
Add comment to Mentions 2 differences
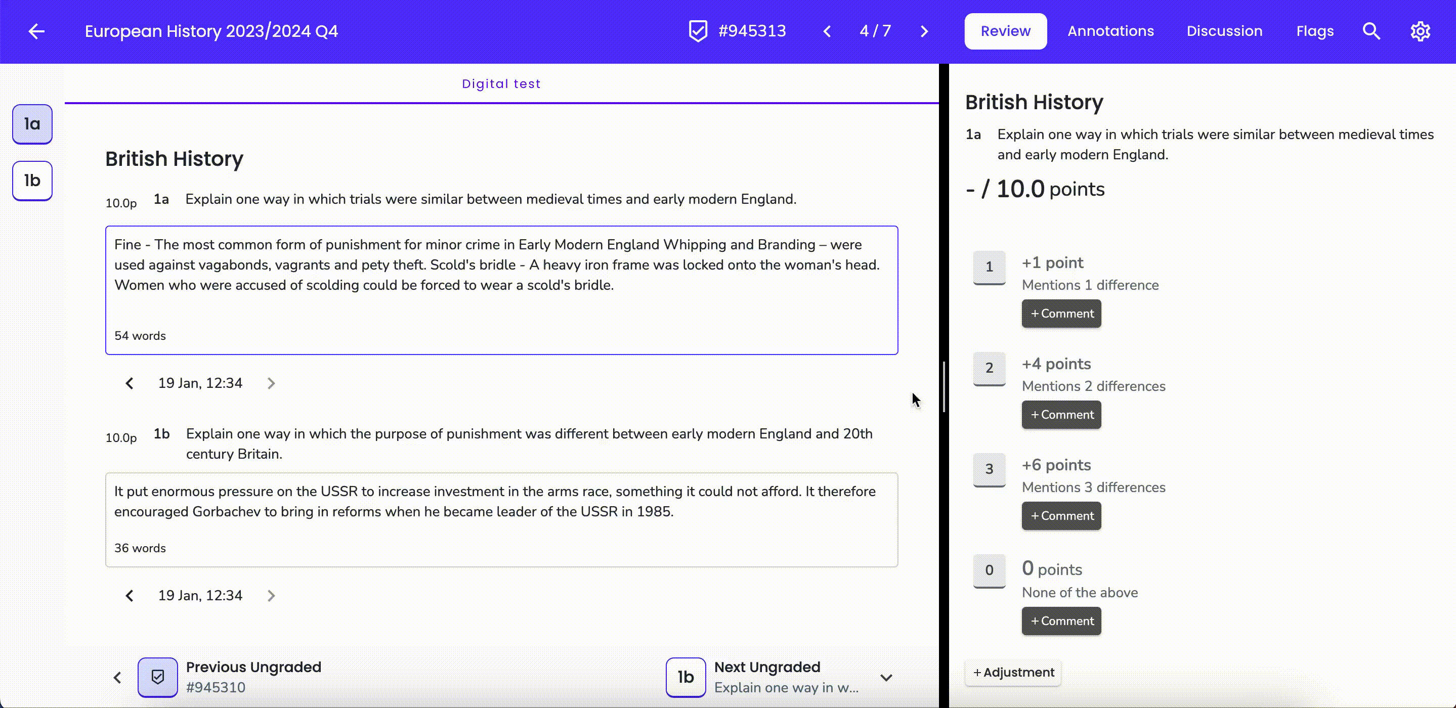pyautogui.click(x=1061, y=415)
